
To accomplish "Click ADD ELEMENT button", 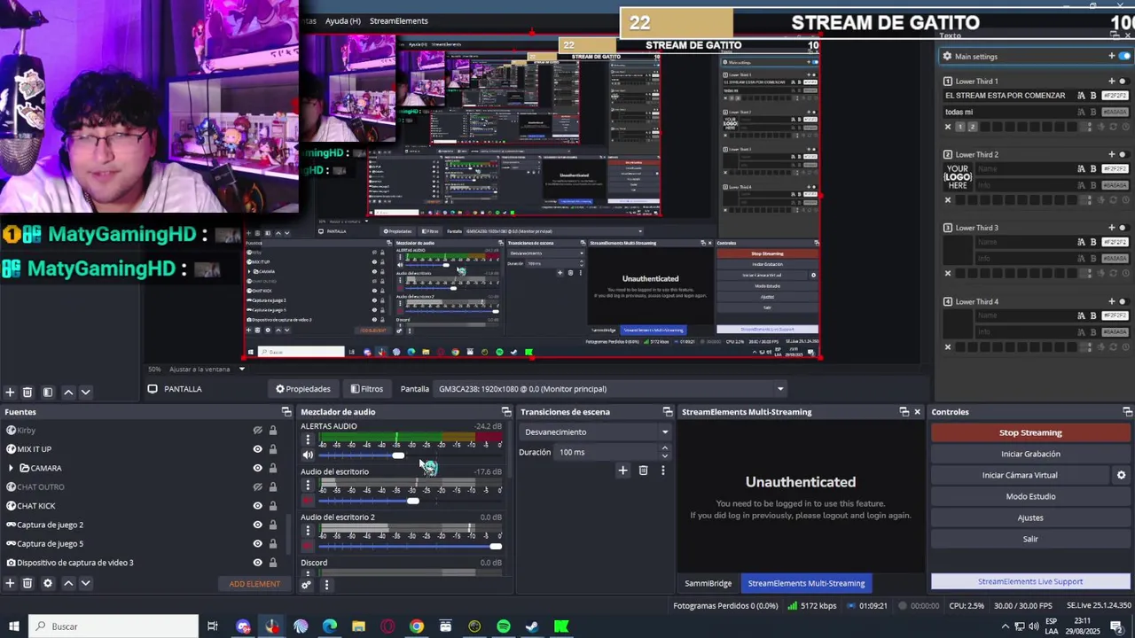I will point(254,584).
